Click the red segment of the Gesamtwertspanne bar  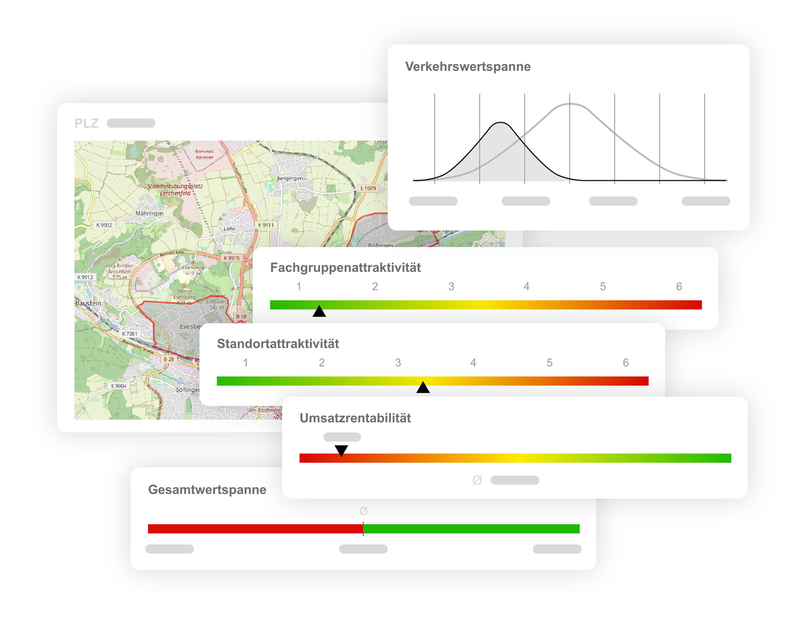click(255, 529)
